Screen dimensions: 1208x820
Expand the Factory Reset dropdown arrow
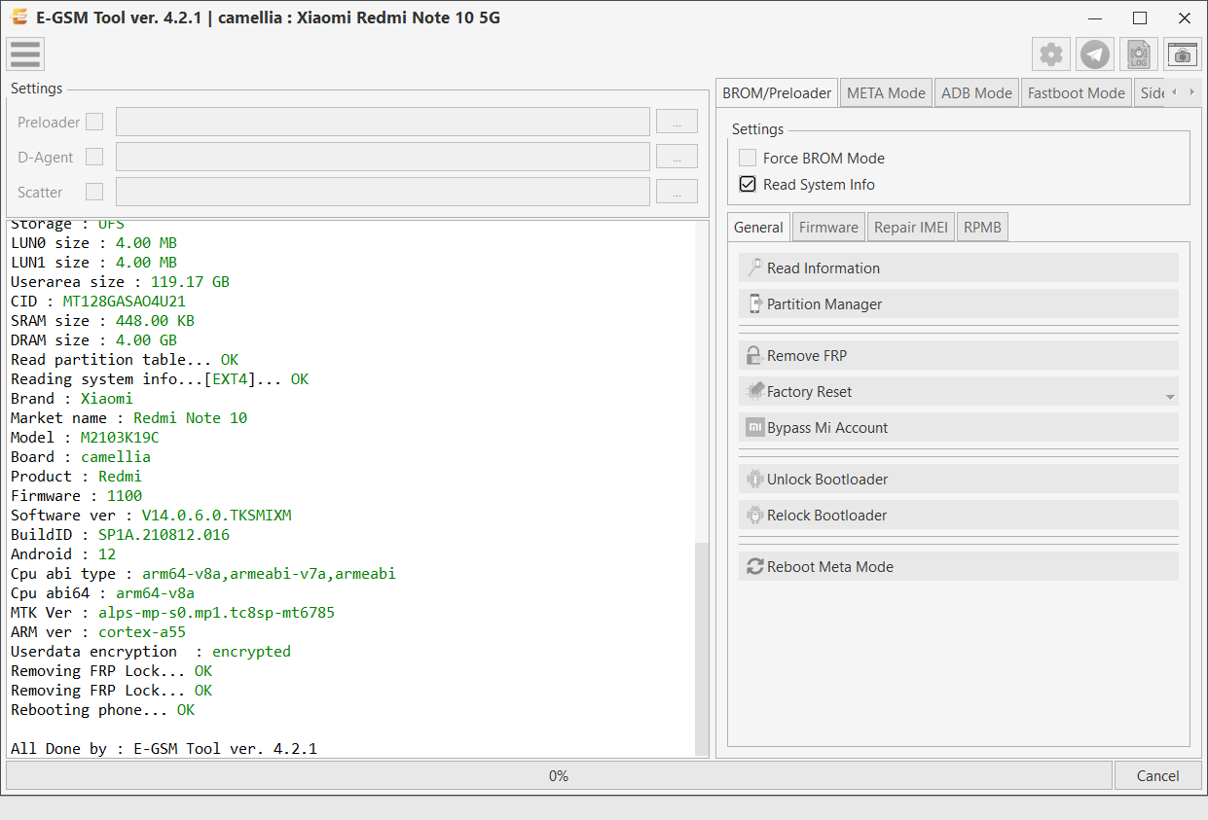pos(1170,397)
